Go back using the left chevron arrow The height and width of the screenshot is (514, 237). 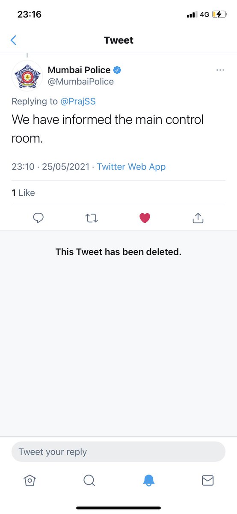tap(13, 40)
